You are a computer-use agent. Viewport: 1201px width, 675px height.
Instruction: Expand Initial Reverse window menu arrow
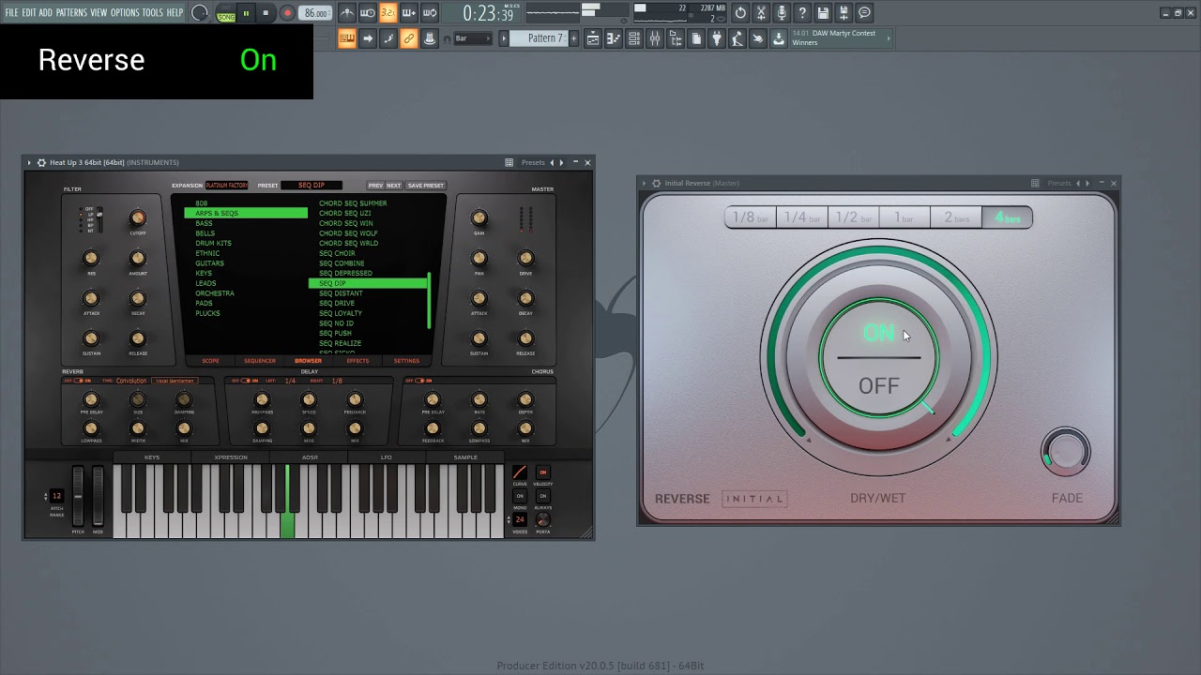[x=644, y=183]
